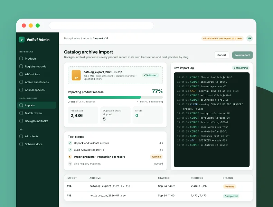Click the Animal species sidebar icon

tap(21, 90)
